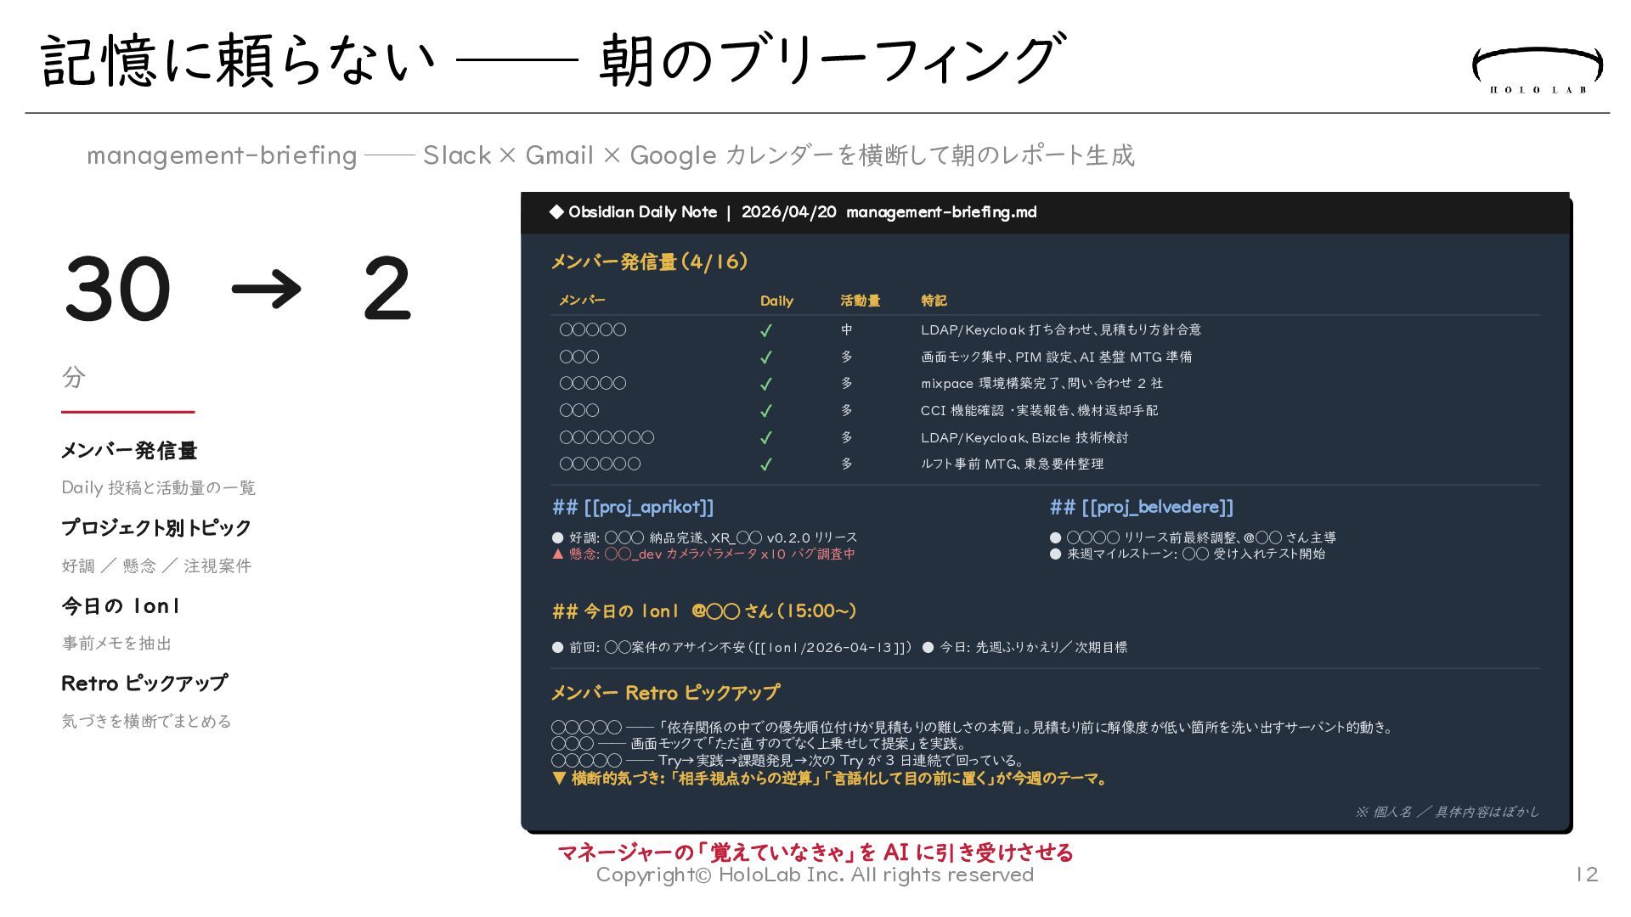Screen dimensions: 1631x917
Task: Click the red warning triangle beside 懸念
Action: click(558, 554)
